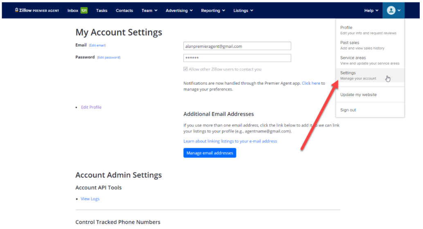Toggle Allow other Zillow users to contact you
The image size is (423, 229).
click(x=186, y=70)
